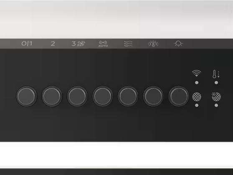This screenshot has width=233, height=175.
Task: Click the light with thermometer icon label
Action: pos(153,44)
